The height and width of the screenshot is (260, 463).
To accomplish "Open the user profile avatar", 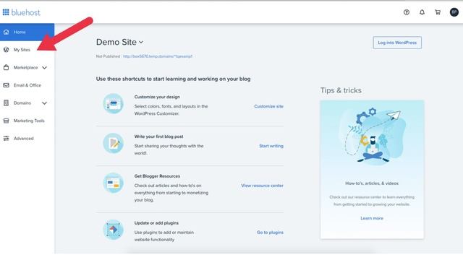I will 454,12.
